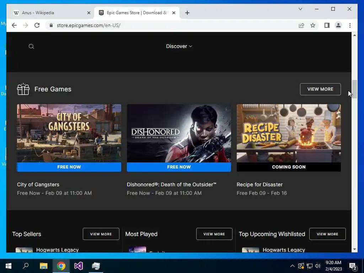This screenshot has height=273, width=364.
Task: Click the Chrome taskbar icon
Action: 61,266
